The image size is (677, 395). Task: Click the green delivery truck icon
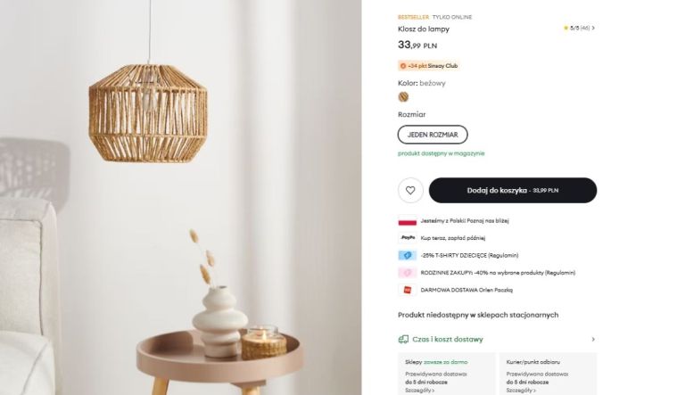(403, 340)
